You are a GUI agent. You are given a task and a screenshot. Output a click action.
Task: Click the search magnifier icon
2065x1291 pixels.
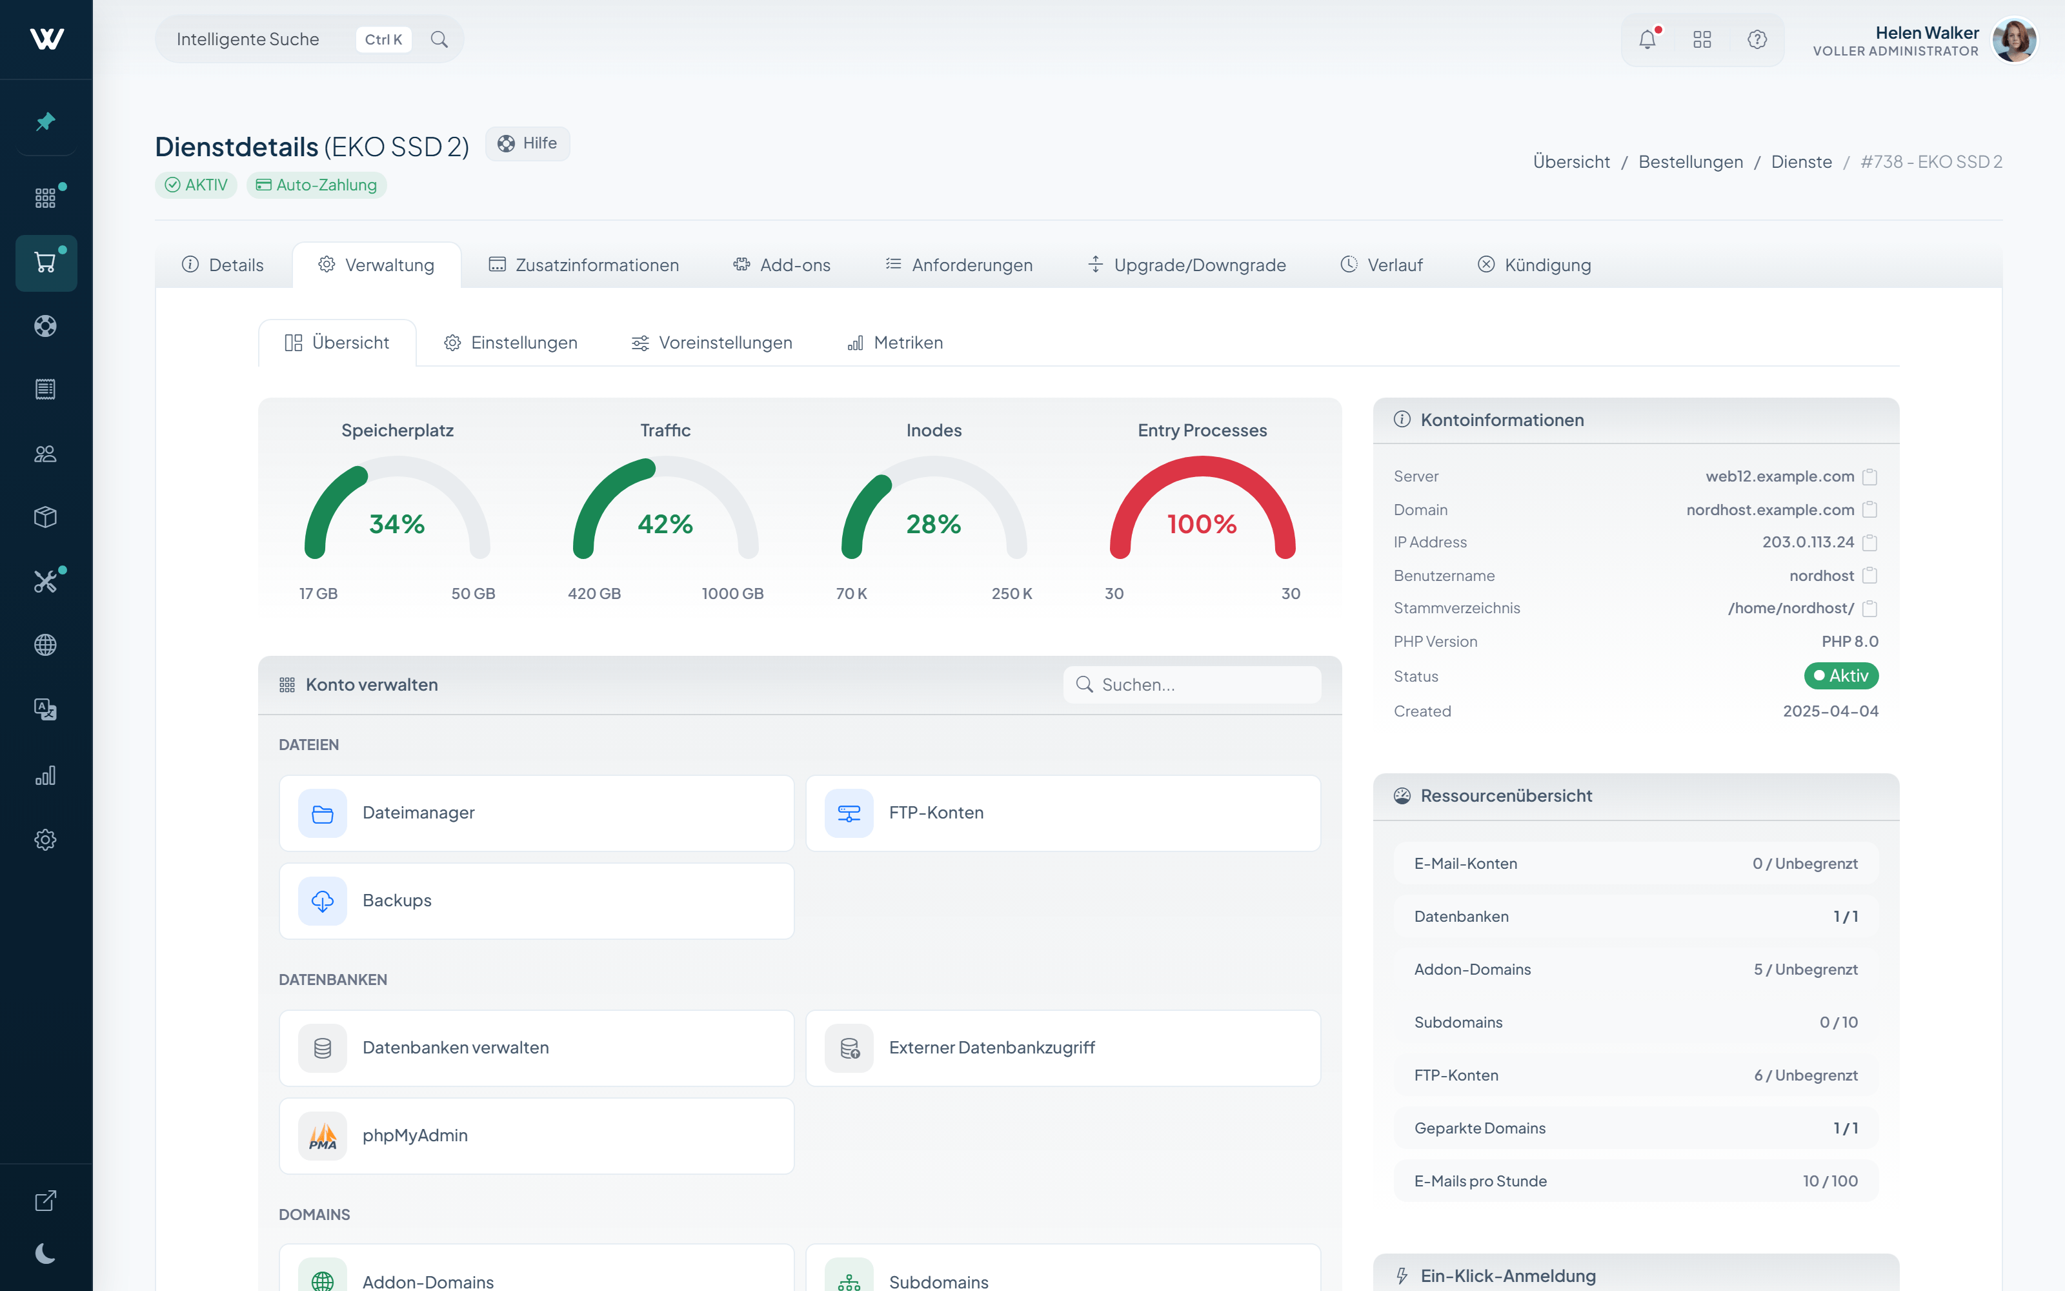point(439,39)
